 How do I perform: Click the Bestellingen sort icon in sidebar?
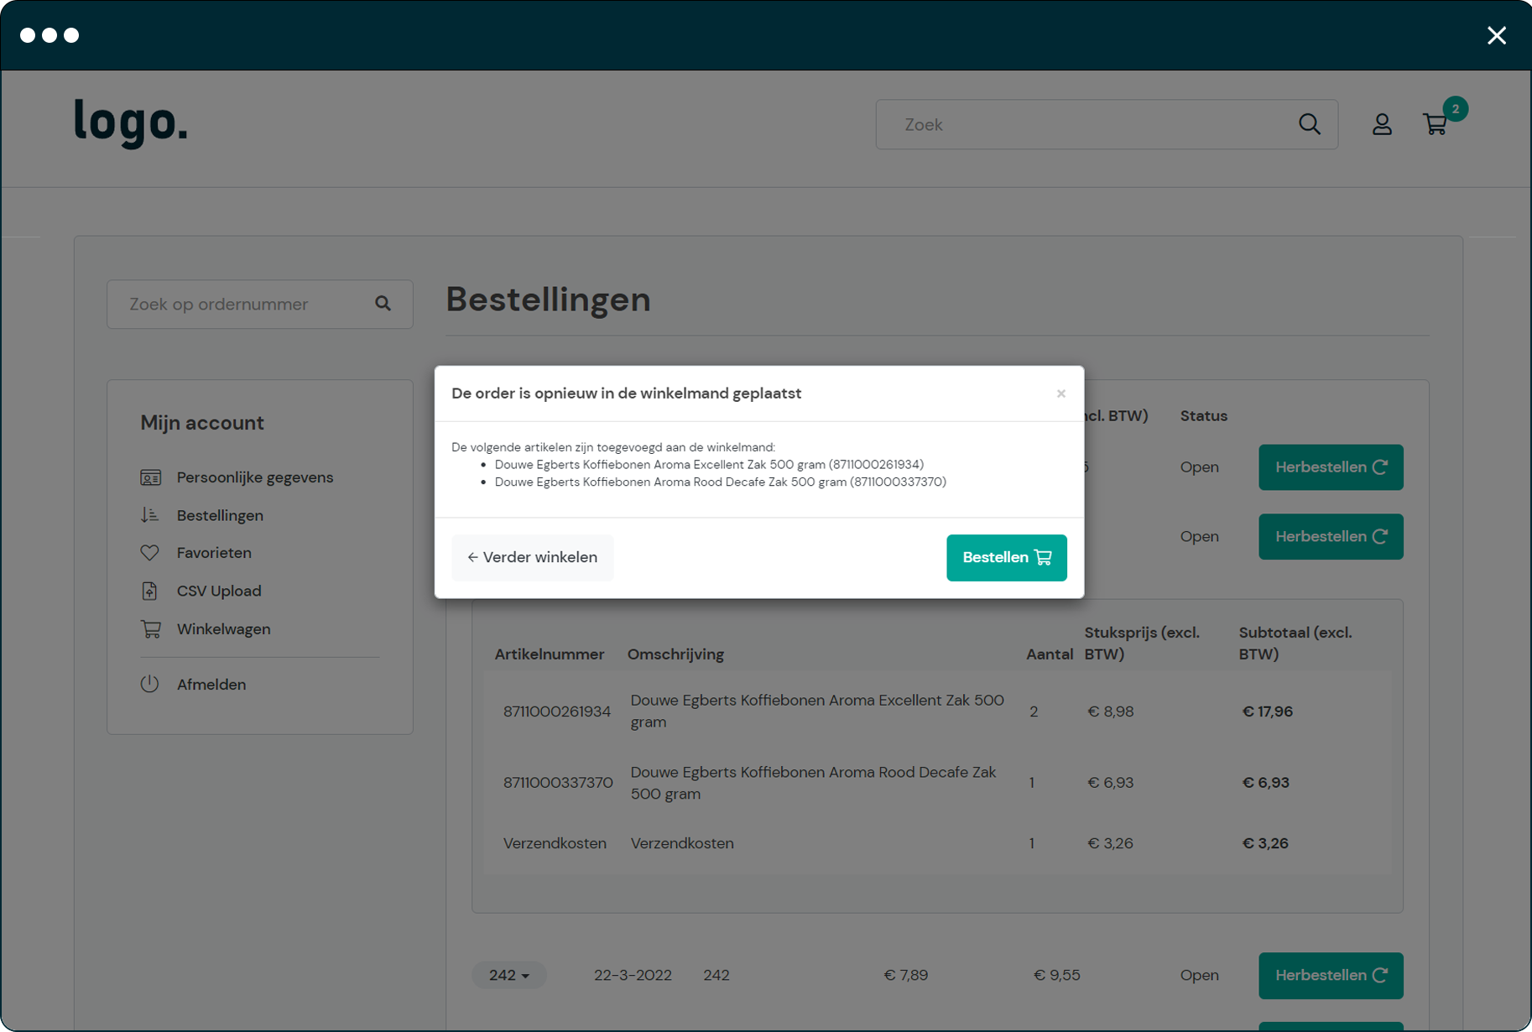click(x=150, y=515)
